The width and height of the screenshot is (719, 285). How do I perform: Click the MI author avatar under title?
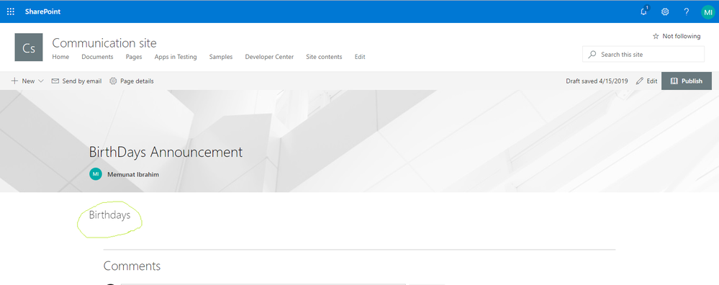(x=96, y=174)
